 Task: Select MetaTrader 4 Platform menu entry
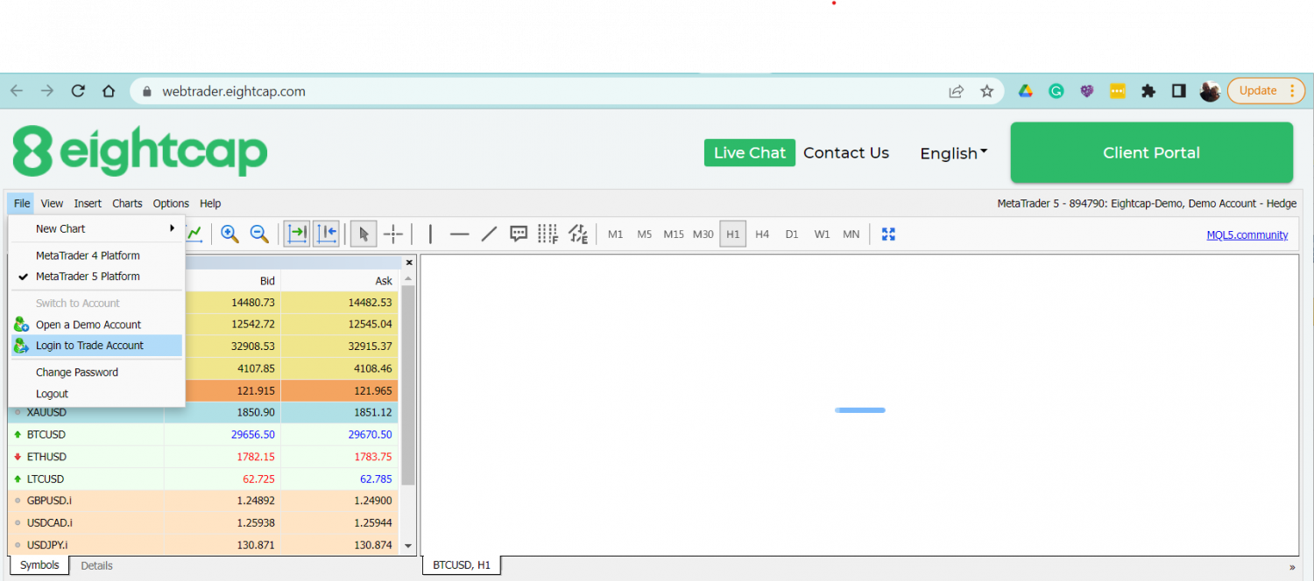[x=96, y=255]
